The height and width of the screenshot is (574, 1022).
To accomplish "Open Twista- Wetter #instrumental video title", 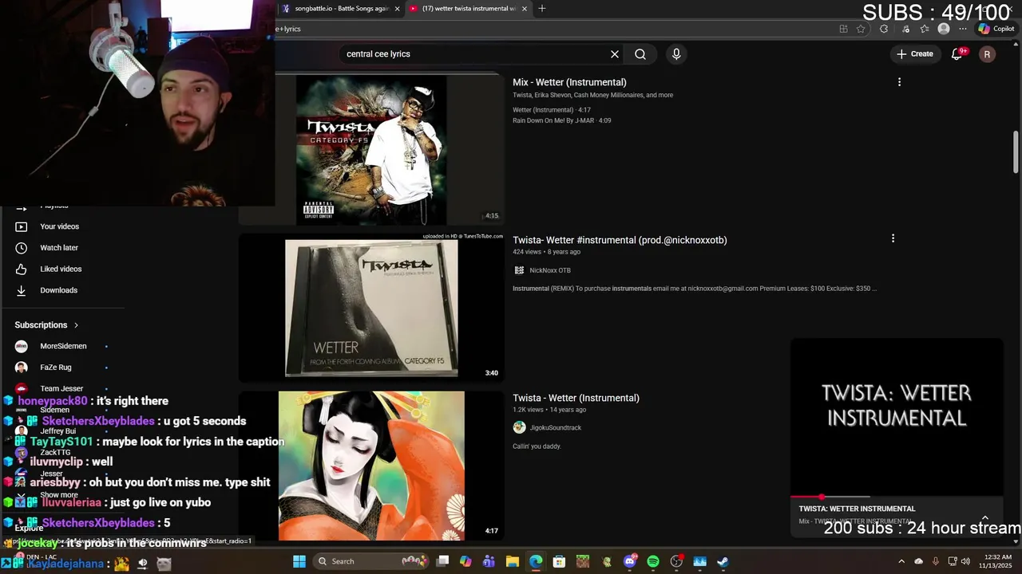I will coord(620,240).
